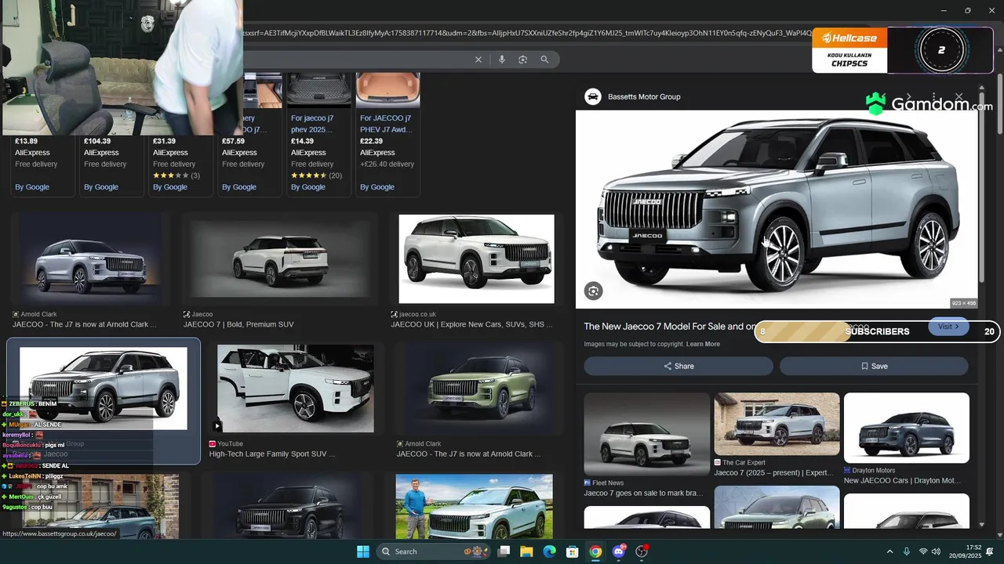Open the notification bell in the taskbar
The width and height of the screenshot is (1004, 564).
click(990, 551)
